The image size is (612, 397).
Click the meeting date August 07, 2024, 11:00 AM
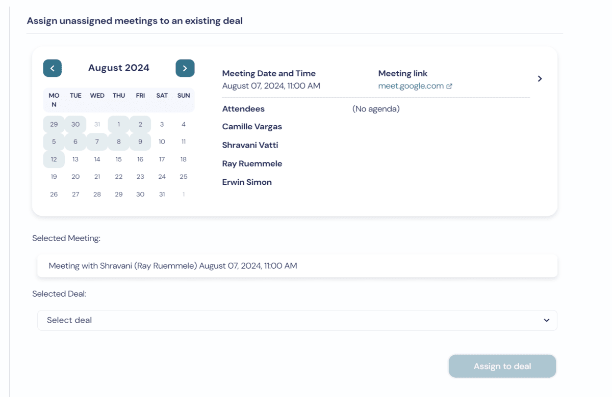click(x=271, y=86)
